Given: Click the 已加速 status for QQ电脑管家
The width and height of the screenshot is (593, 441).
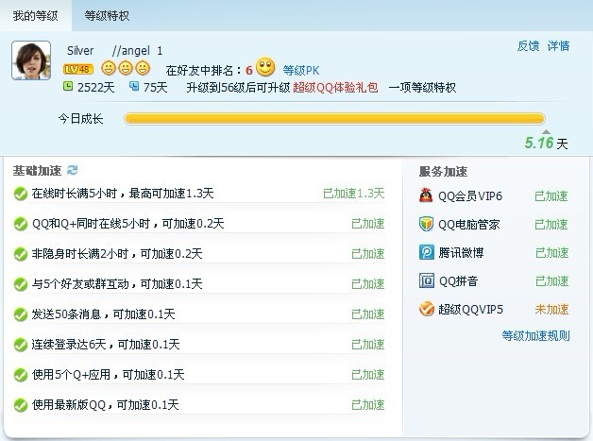Looking at the screenshot, I should [x=551, y=225].
